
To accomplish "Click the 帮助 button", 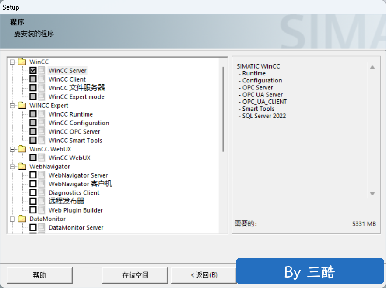I will 40,275.
